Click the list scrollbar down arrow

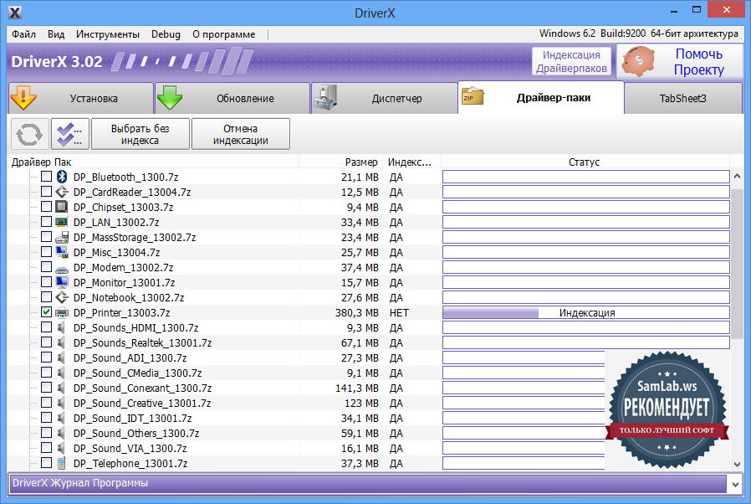[737, 464]
